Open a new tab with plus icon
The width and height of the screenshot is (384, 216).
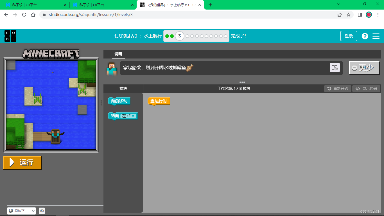click(210, 5)
